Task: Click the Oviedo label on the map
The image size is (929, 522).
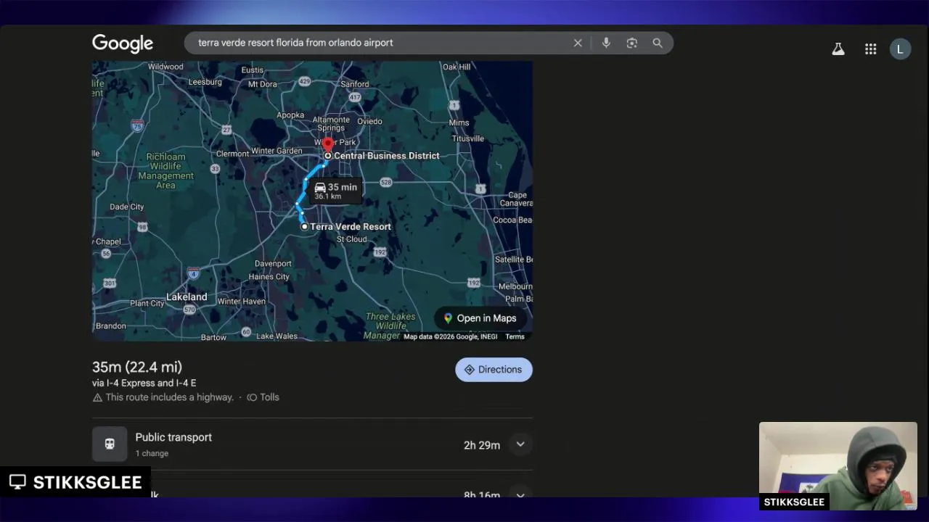Action: point(369,122)
